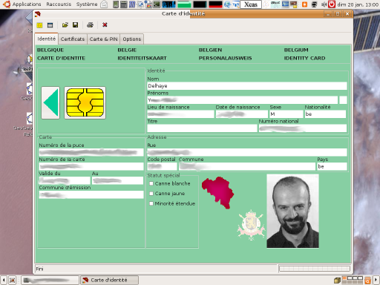The height and width of the screenshot is (285, 380).
Task: Open the Système menu
Action: pyautogui.click(x=87, y=4)
